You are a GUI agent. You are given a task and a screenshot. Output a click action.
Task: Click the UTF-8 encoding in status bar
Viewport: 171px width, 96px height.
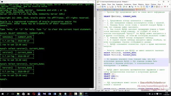[155, 91]
